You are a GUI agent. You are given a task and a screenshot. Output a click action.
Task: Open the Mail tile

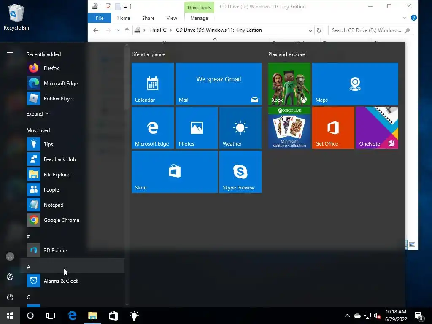(219, 84)
